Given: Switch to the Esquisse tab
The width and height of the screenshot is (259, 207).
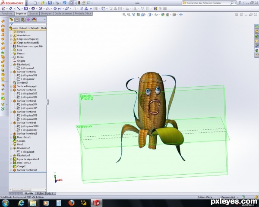Looking at the screenshot, I should pyautogui.click(x=21, y=13).
